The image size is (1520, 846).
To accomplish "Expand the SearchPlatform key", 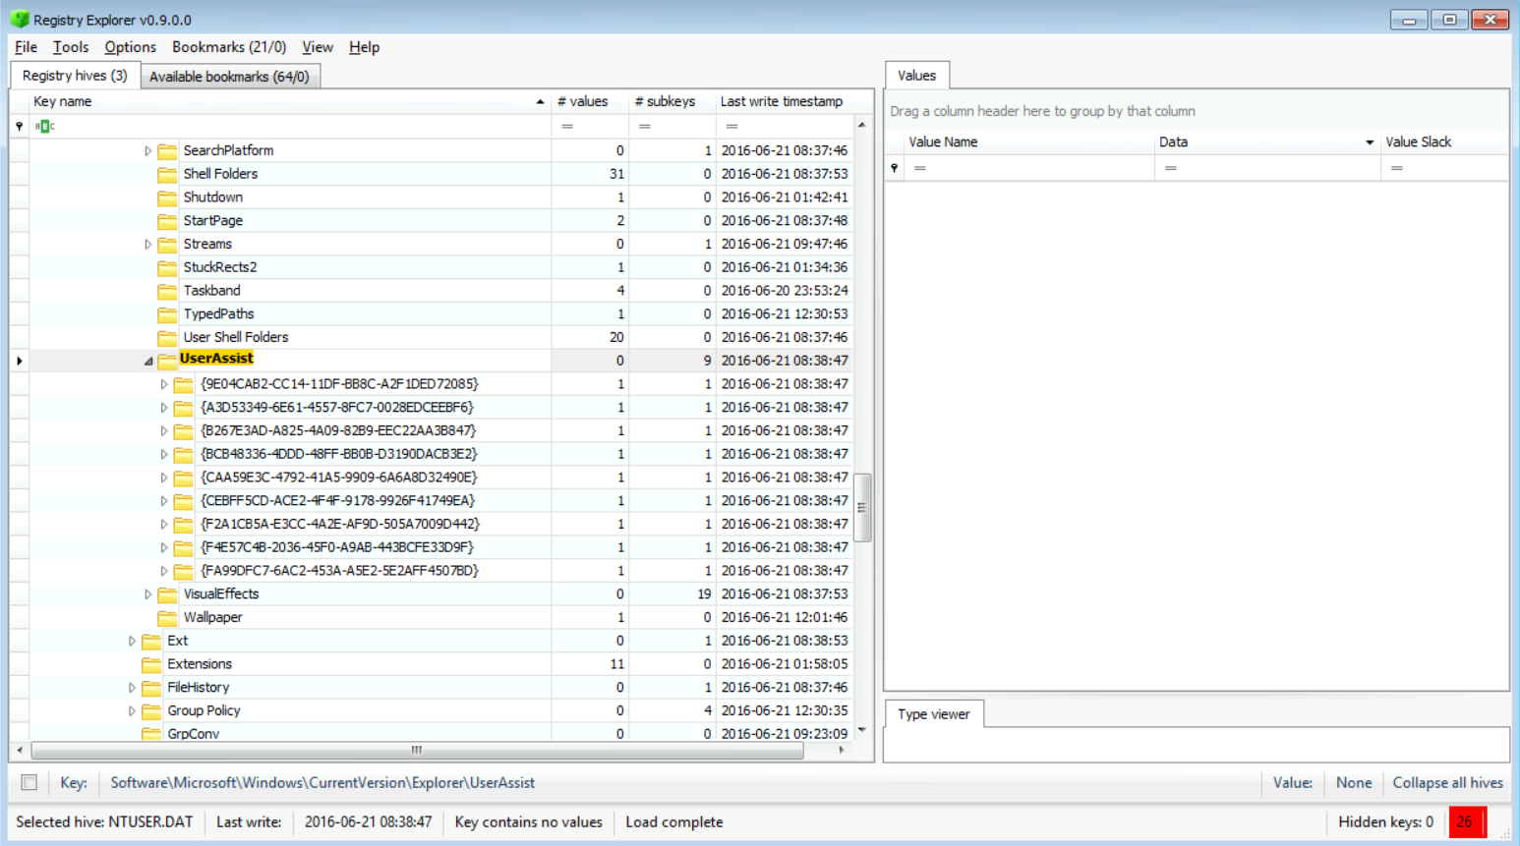I will point(148,151).
